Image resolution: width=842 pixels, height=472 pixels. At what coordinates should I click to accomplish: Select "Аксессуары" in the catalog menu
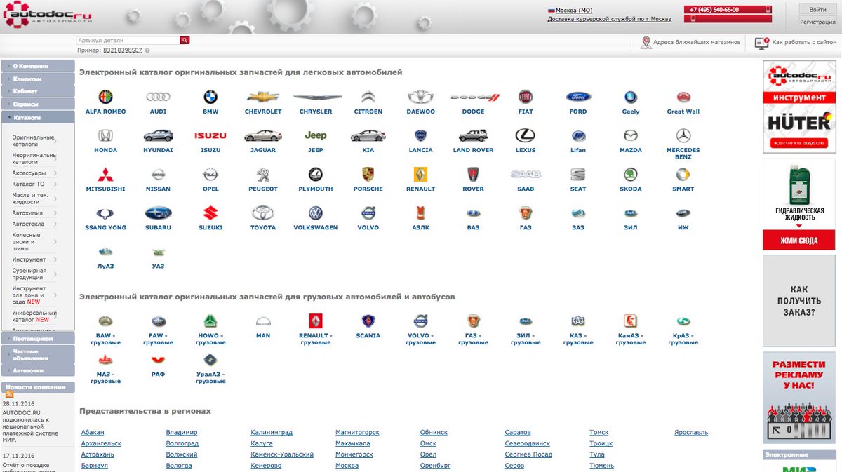point(29,173)
